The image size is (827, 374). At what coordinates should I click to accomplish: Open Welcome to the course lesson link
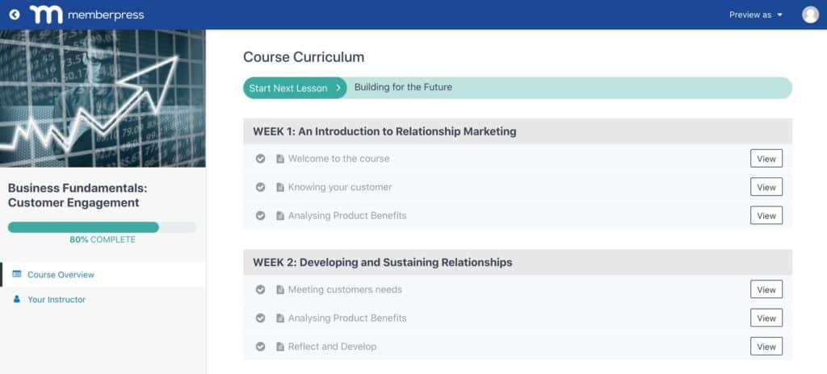pos(338,159)
